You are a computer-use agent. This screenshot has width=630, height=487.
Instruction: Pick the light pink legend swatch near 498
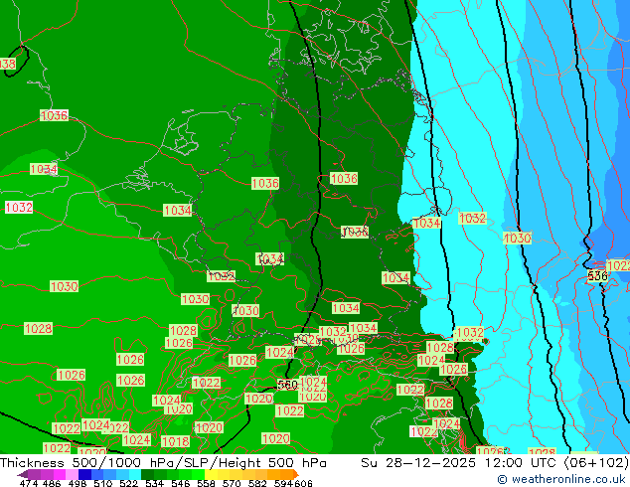(x=72, y=474)
